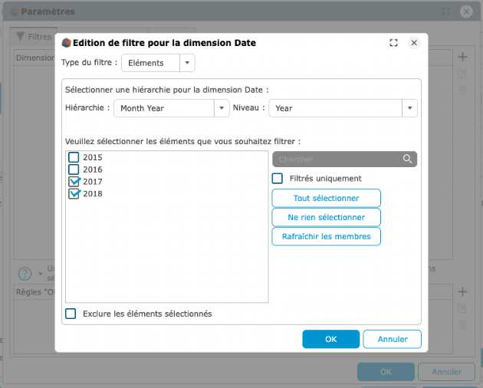The height and width of the screenshot is (388, 483).
Task: Click the plus icon to add a dimension filter
Action: click(462, 57)
